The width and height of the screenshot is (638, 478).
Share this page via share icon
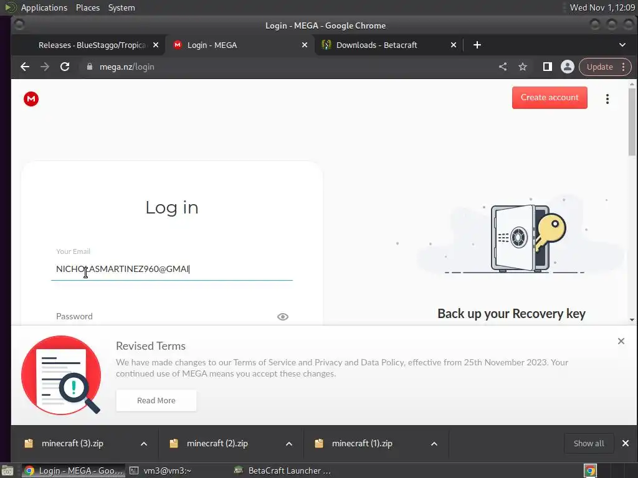[503, 67]
